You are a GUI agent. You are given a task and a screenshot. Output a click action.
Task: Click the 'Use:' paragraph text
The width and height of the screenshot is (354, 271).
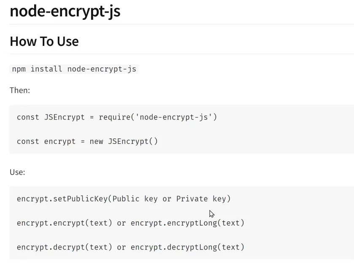click(17, 172)
